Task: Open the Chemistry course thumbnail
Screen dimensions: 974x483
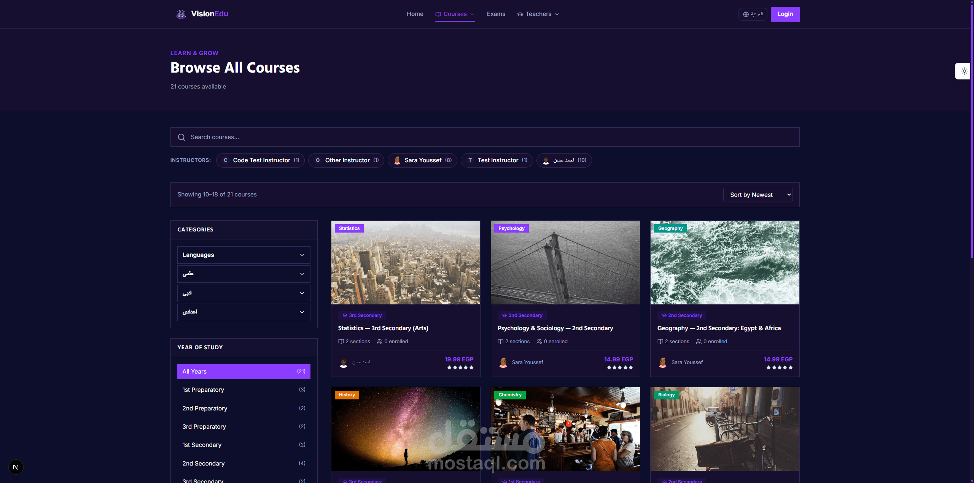Action: [565, 429]
